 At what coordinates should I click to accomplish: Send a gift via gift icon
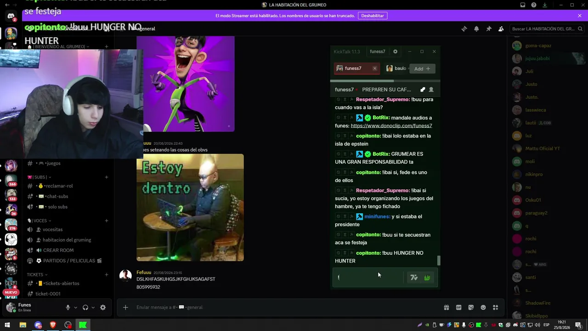pos(446,308)
